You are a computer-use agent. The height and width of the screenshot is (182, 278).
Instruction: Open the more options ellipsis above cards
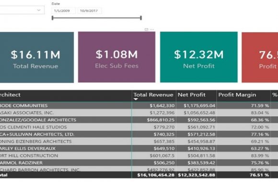point(152,29)
